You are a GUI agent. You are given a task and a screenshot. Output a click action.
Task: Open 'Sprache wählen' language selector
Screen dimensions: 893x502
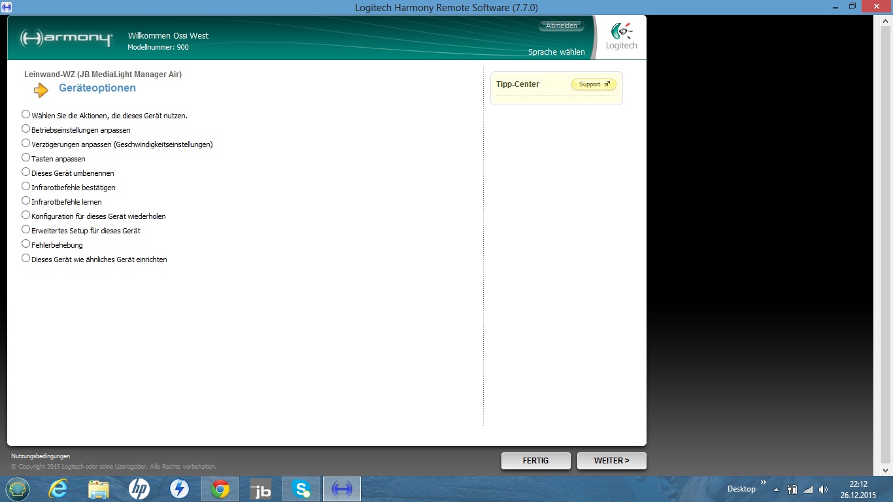point(556,52)
